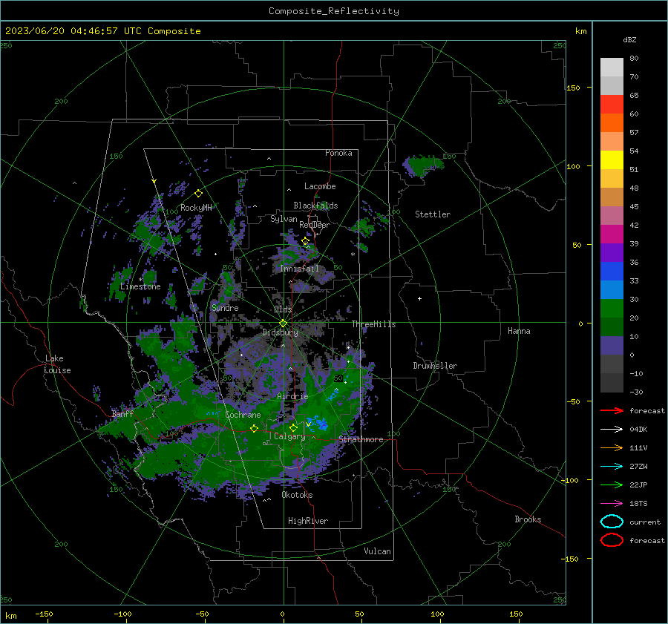Select the bright green 30-20 dBZ swatch

click(x=612, y=309)
